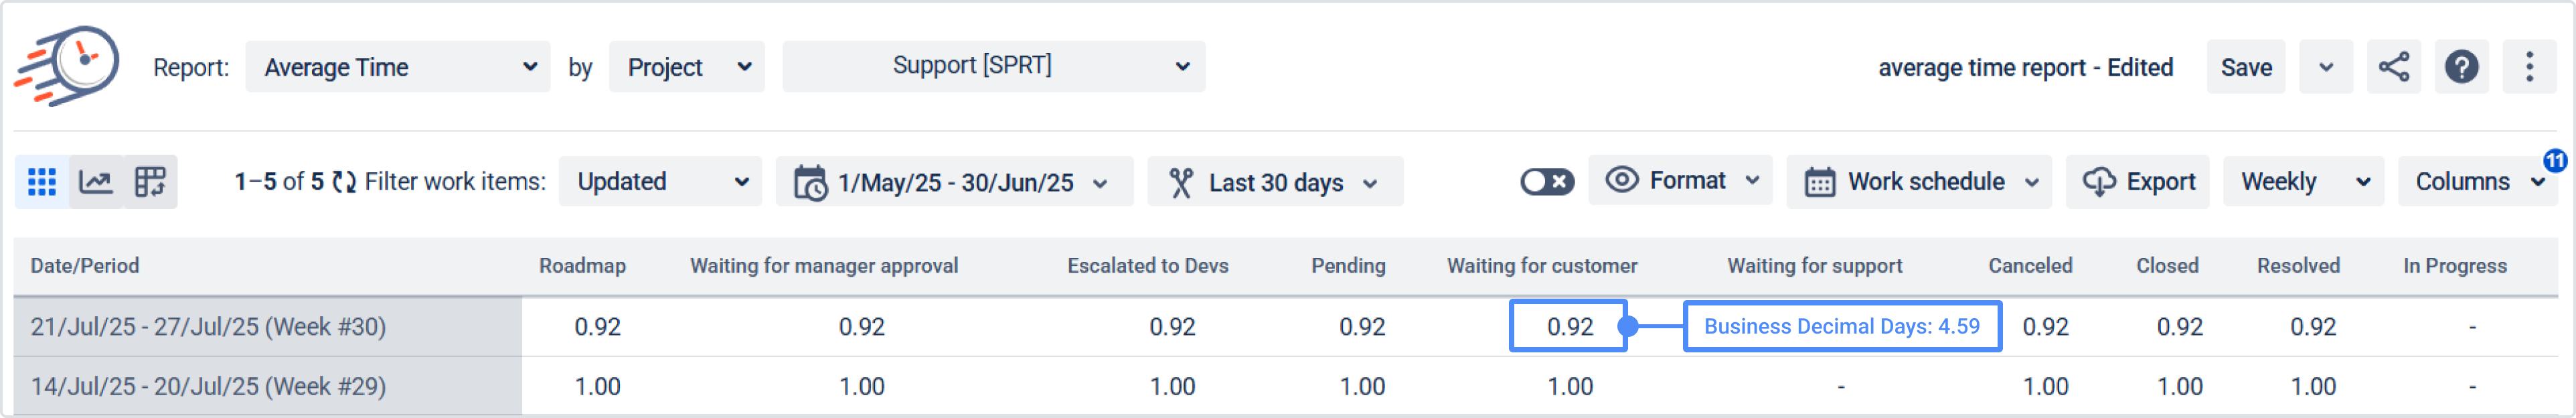Open the three-dot more options menu
The image size is (2576, 418).
2529,67
